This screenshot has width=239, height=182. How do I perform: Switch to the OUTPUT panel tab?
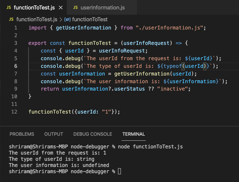pos(54,134)
